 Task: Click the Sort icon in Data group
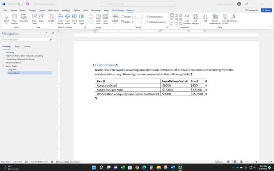[x=205, y=18]
